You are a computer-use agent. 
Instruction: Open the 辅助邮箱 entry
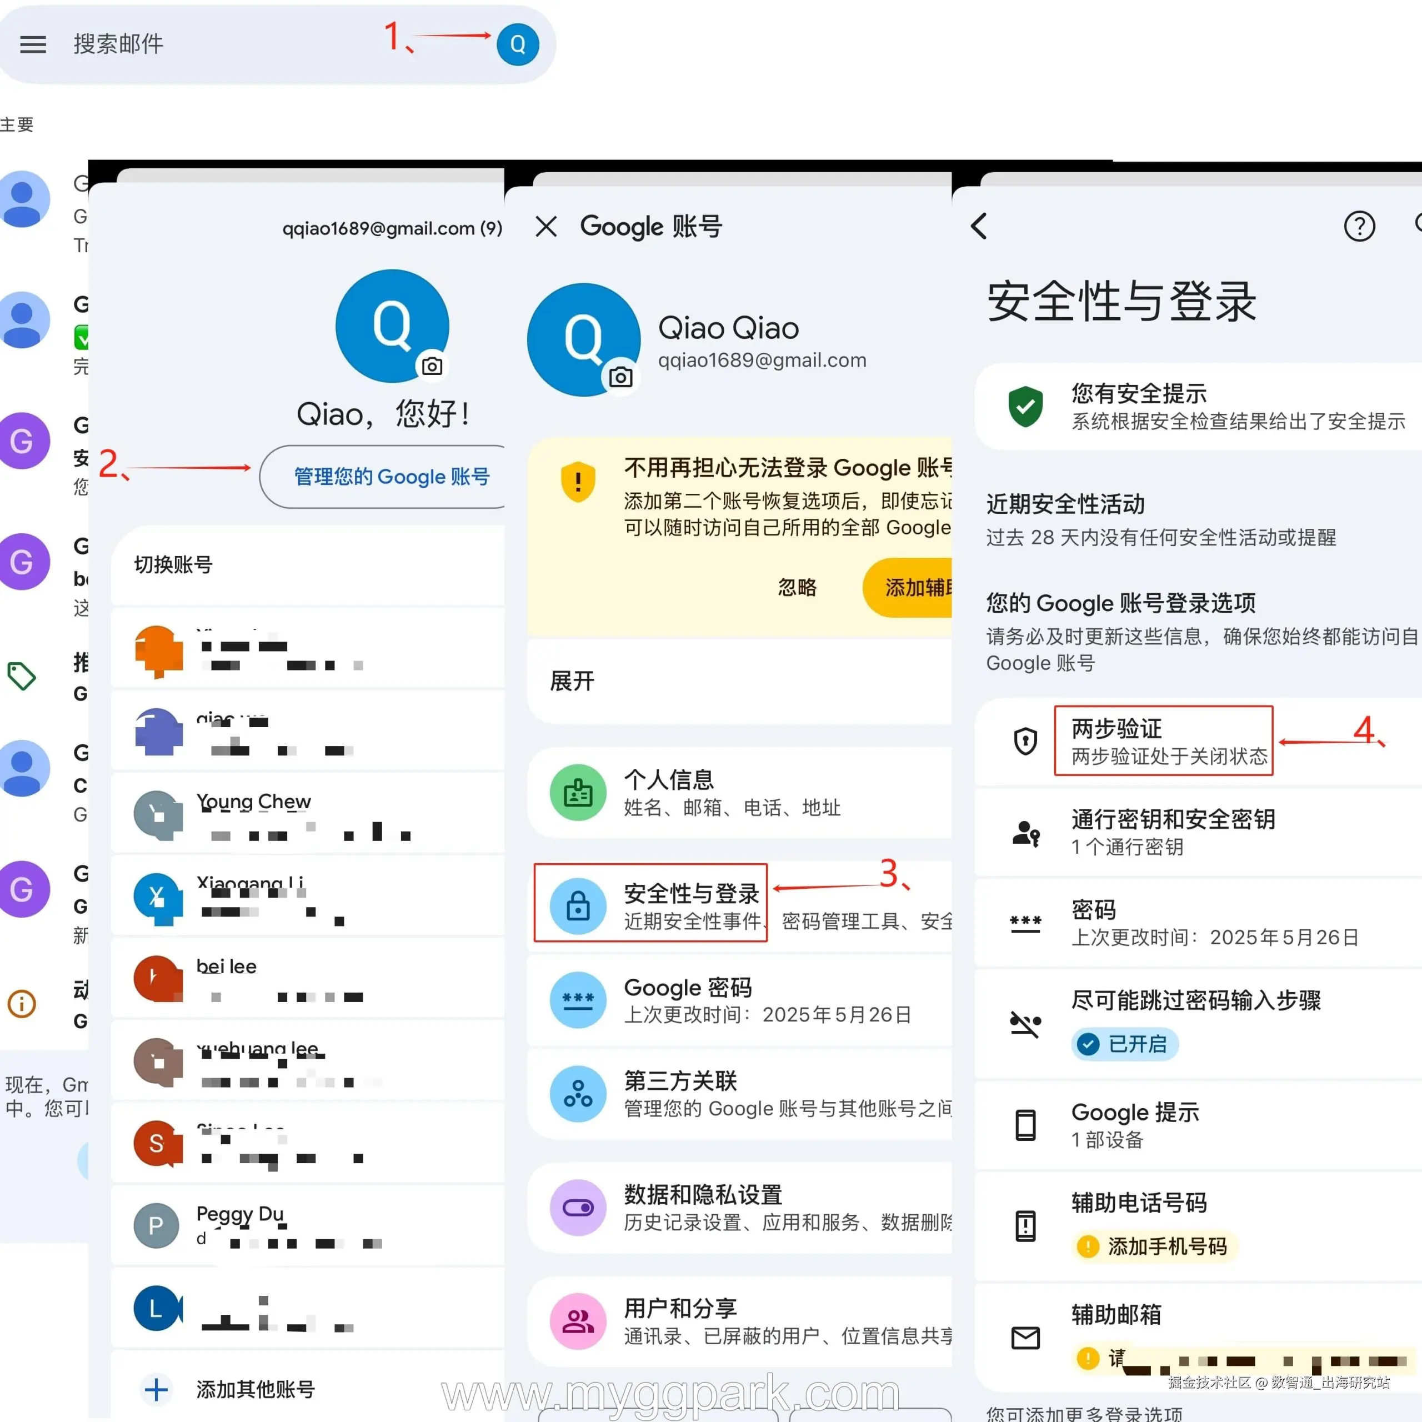pos(1198,1338)
